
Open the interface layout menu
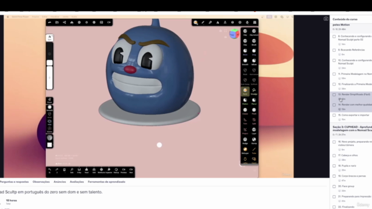coord(255,22)
